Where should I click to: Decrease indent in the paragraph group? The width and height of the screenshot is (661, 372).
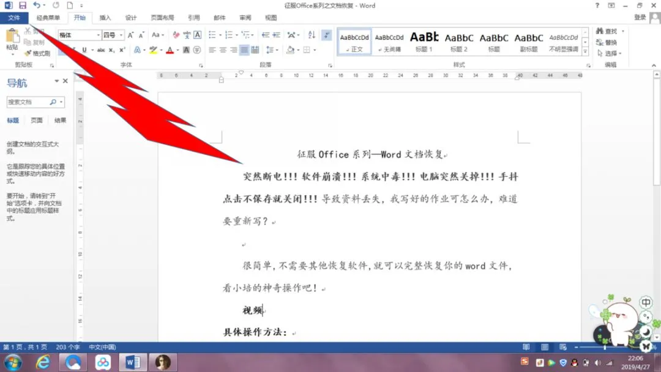click(x=266, y=35)
